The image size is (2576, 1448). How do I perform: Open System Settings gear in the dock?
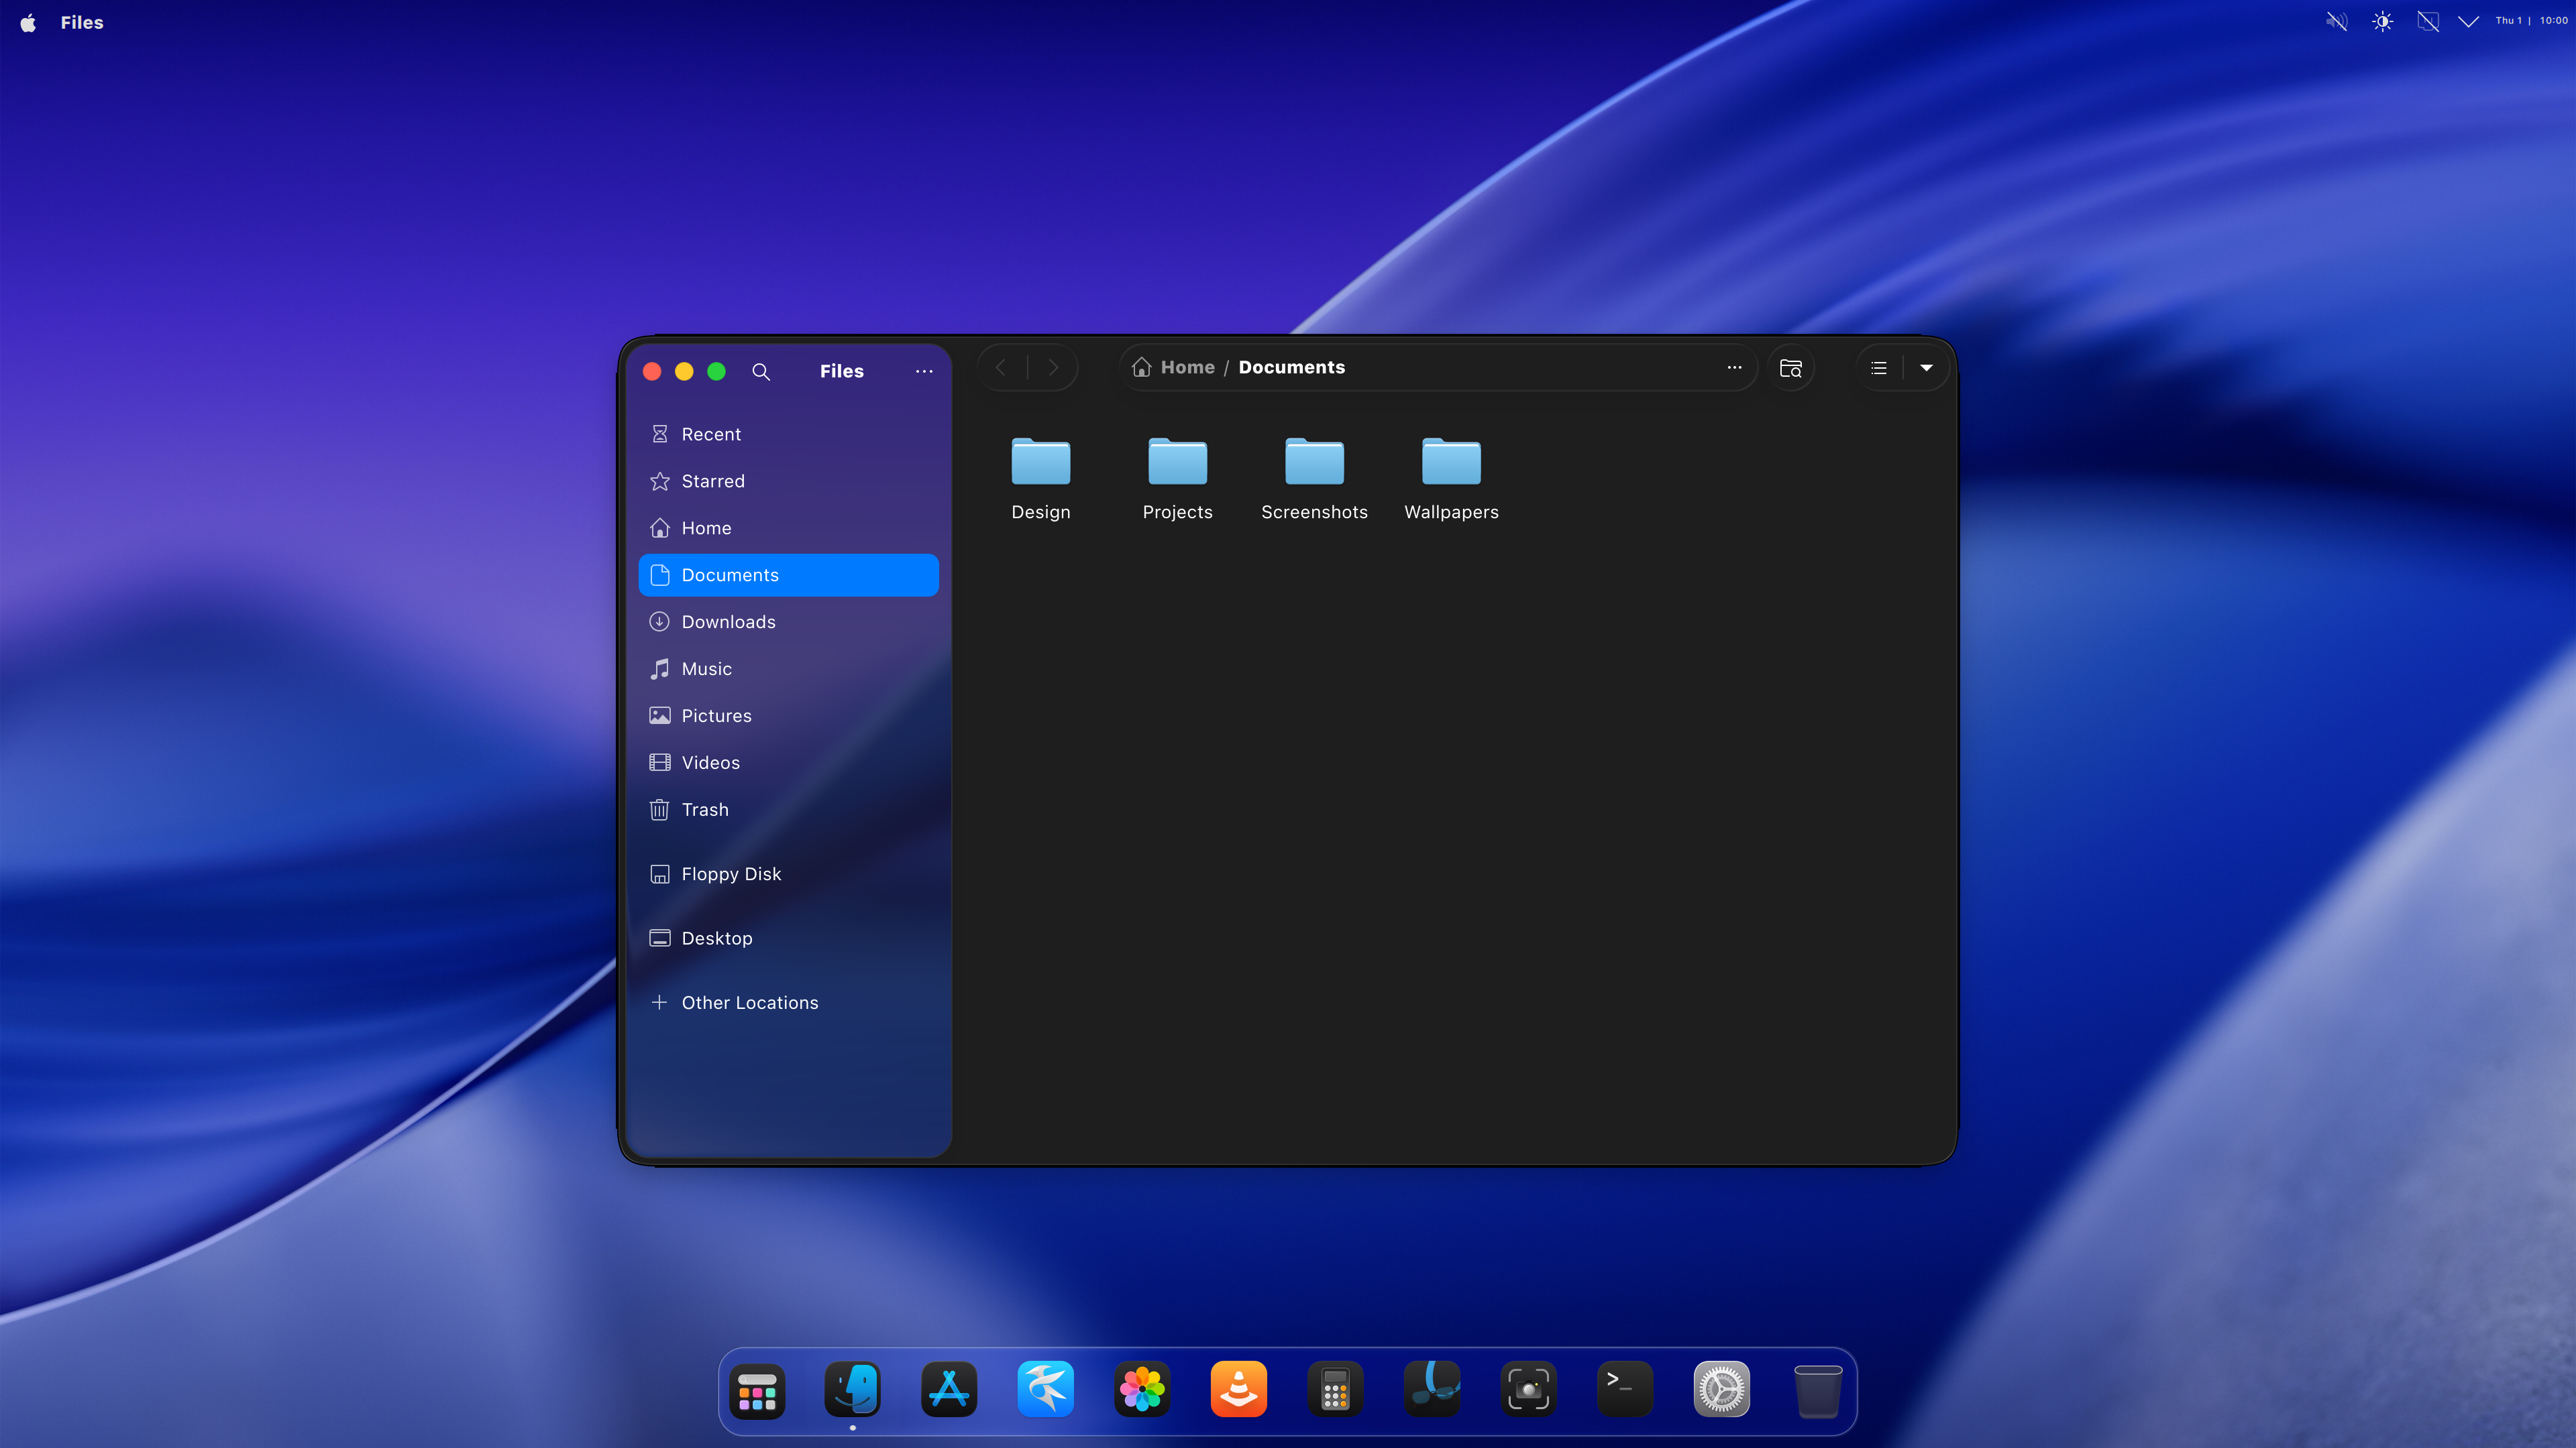[x=1721, y=1389]
